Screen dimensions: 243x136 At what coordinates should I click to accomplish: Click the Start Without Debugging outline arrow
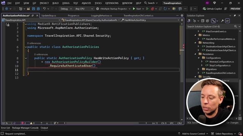click(147, 9)
